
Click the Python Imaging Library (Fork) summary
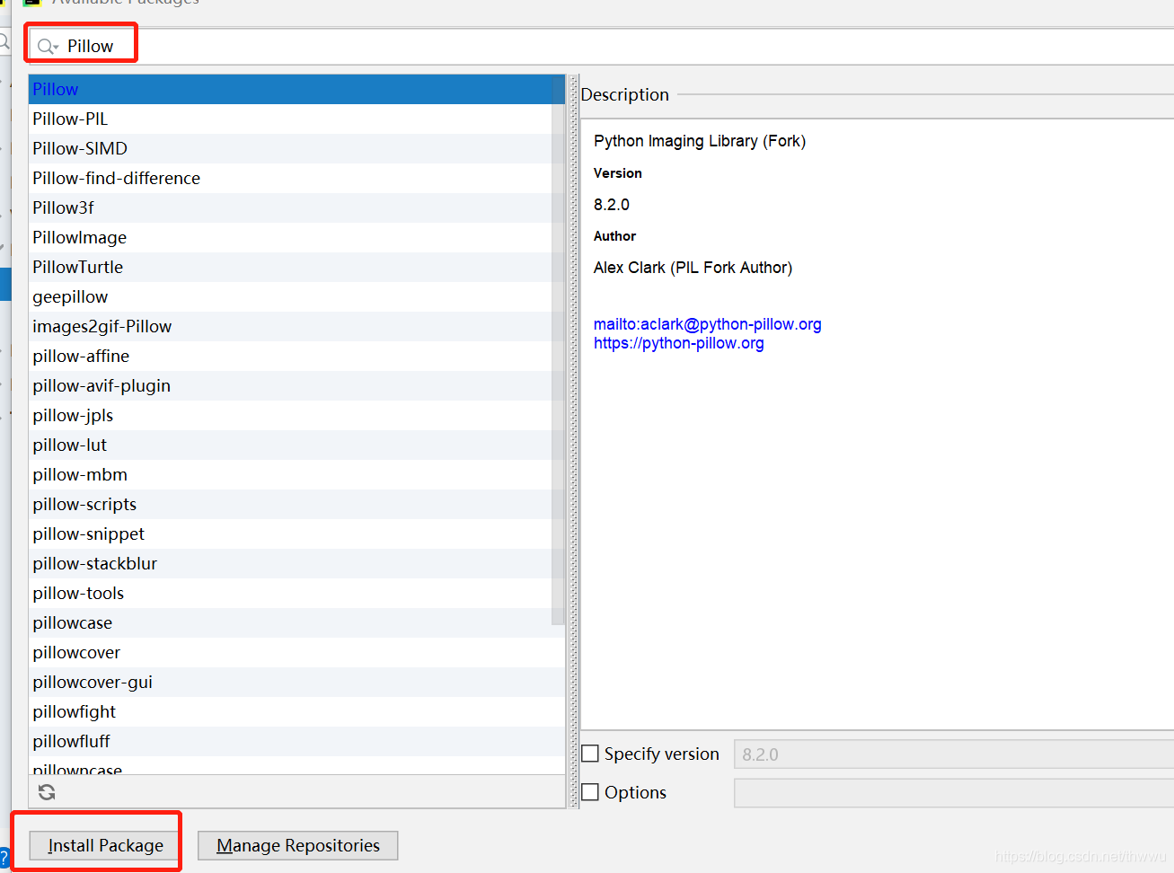[700, 141]
